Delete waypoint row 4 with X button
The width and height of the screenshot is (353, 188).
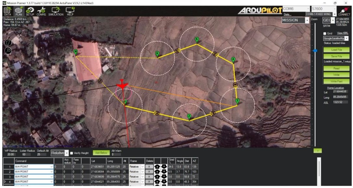[149, 182]
